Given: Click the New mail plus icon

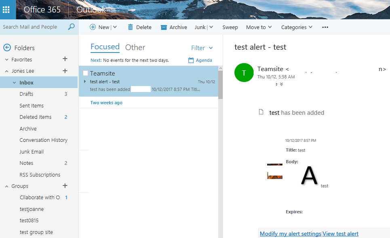Looking at the screenshot, I should tap(93, 27).
